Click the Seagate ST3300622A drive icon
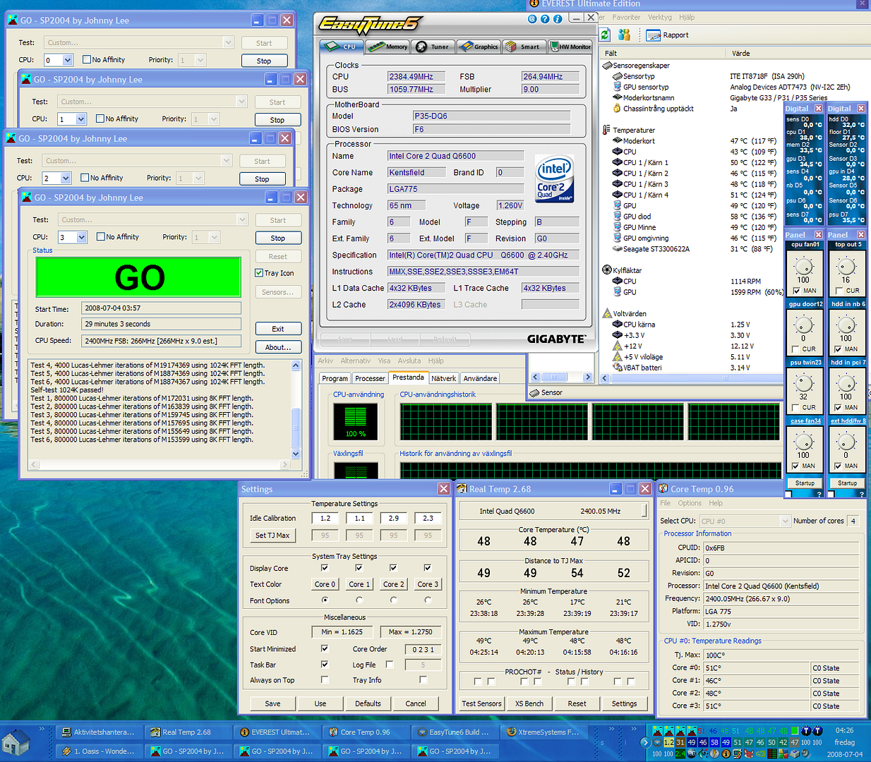Image resolution: width=871 pixels, height=762 pixels. click(618, 248)
